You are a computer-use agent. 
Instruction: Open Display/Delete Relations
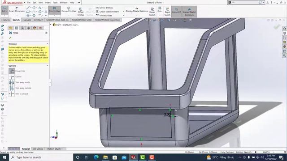(x=137, y=10)
